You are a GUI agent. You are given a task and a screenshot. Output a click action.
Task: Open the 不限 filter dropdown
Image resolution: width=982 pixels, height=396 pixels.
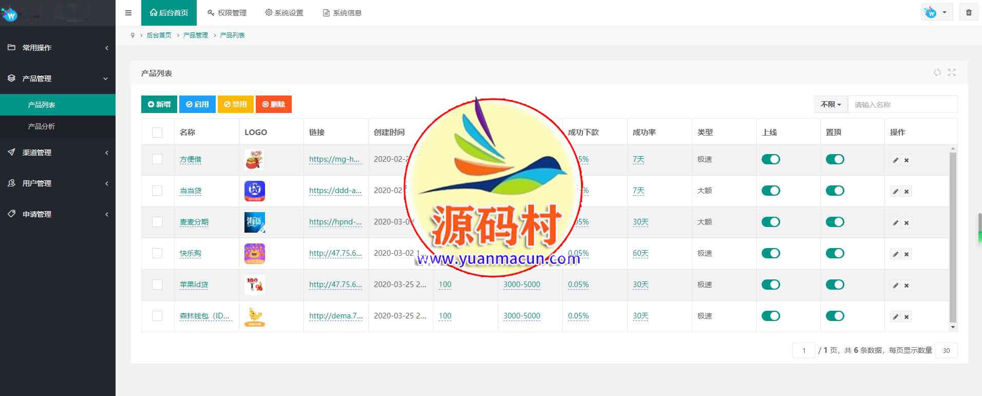(x=830, y=104)
